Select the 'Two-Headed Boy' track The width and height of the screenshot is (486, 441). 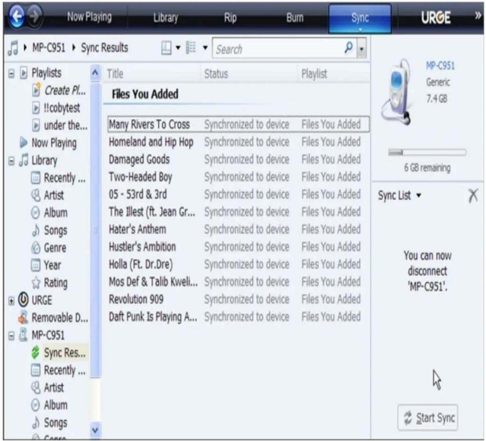coord(141,177)
